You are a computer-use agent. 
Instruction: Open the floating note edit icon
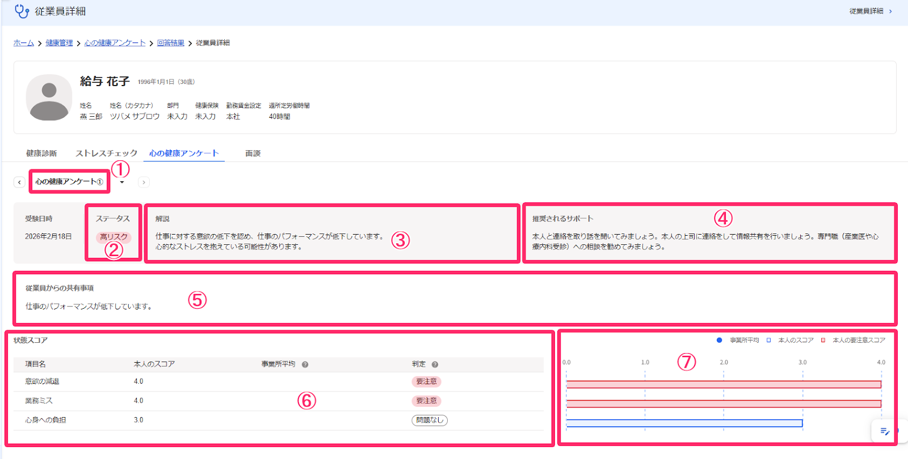tap(885, 431)
